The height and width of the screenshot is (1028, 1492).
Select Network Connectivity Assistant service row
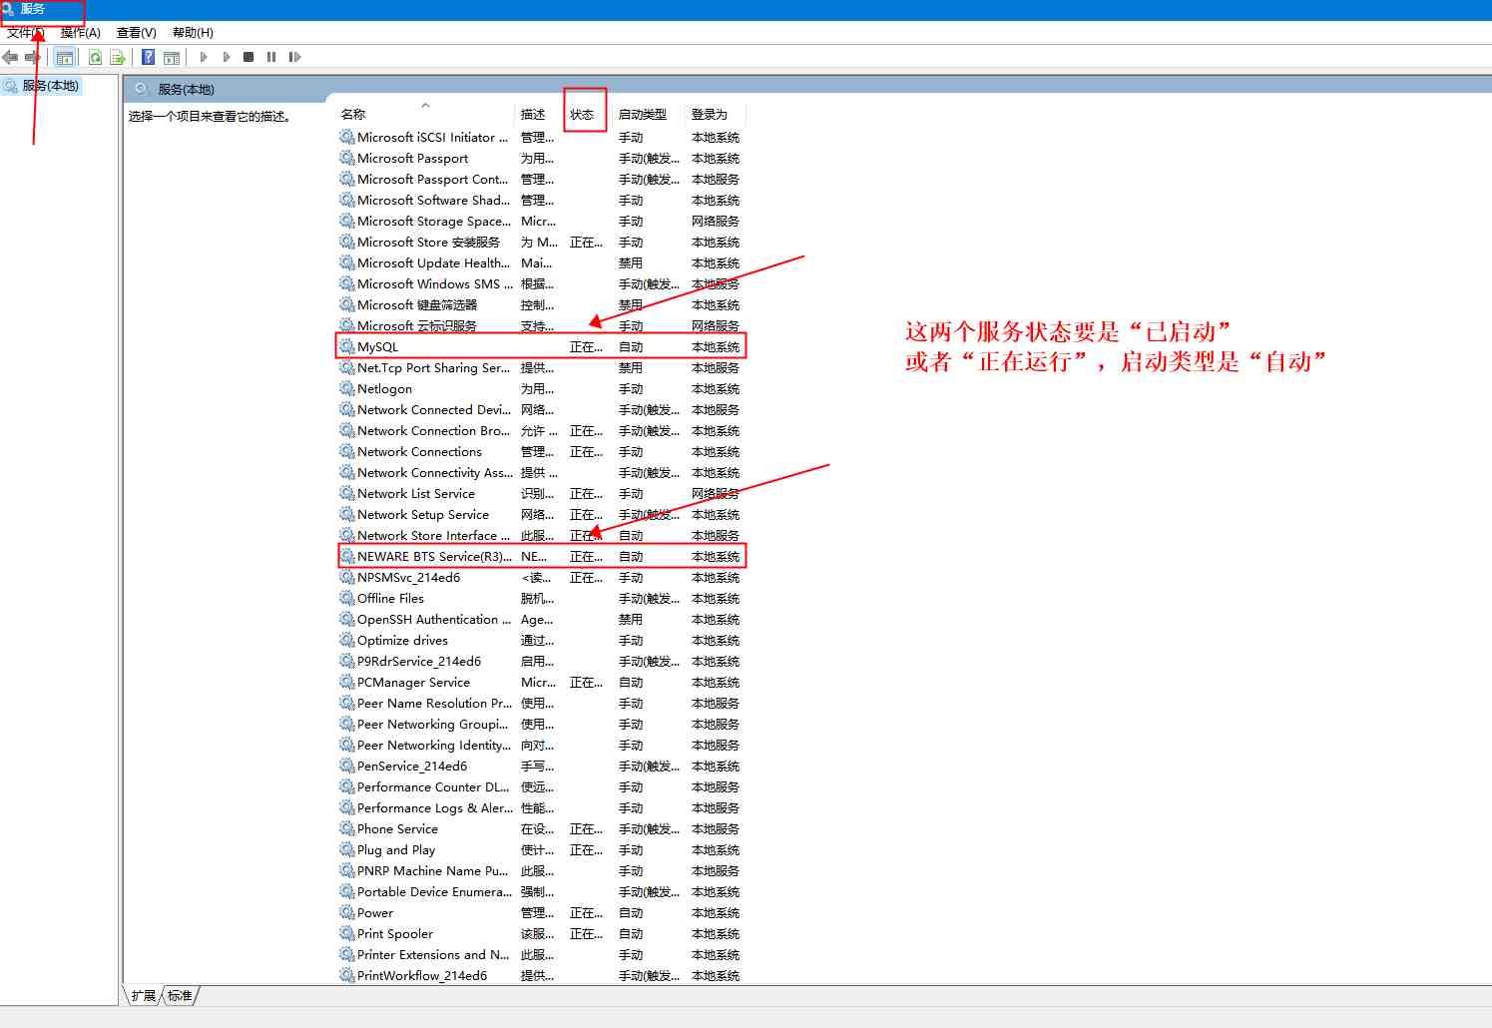[540, 472]
